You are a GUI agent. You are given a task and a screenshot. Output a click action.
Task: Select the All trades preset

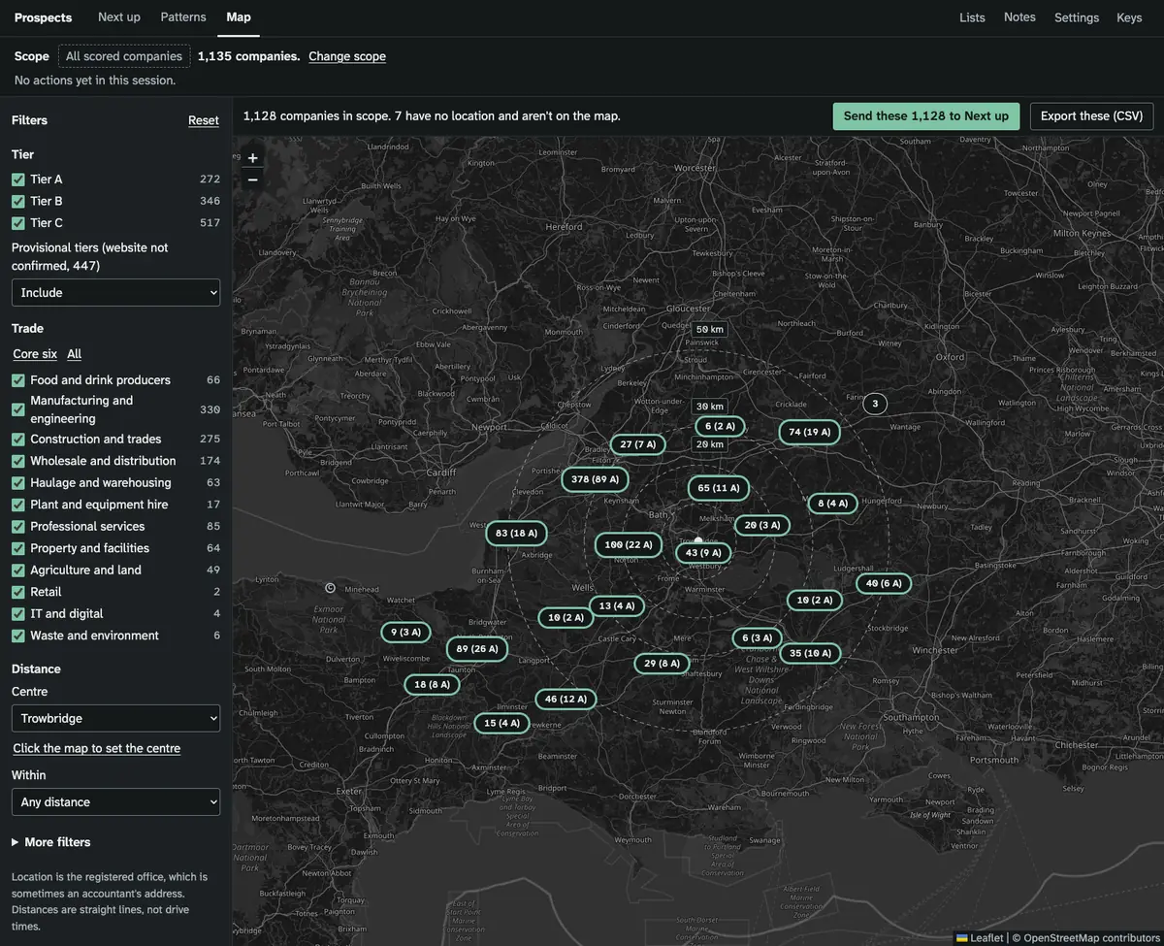click(74, 354)
